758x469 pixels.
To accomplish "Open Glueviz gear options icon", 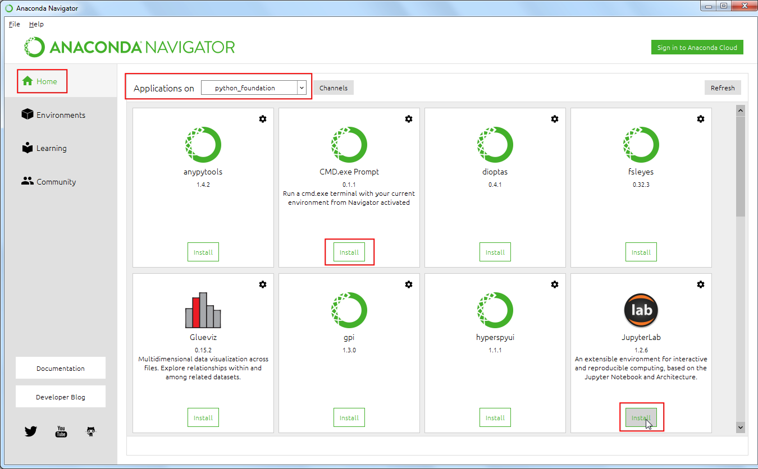I will (x=263, y=284).
